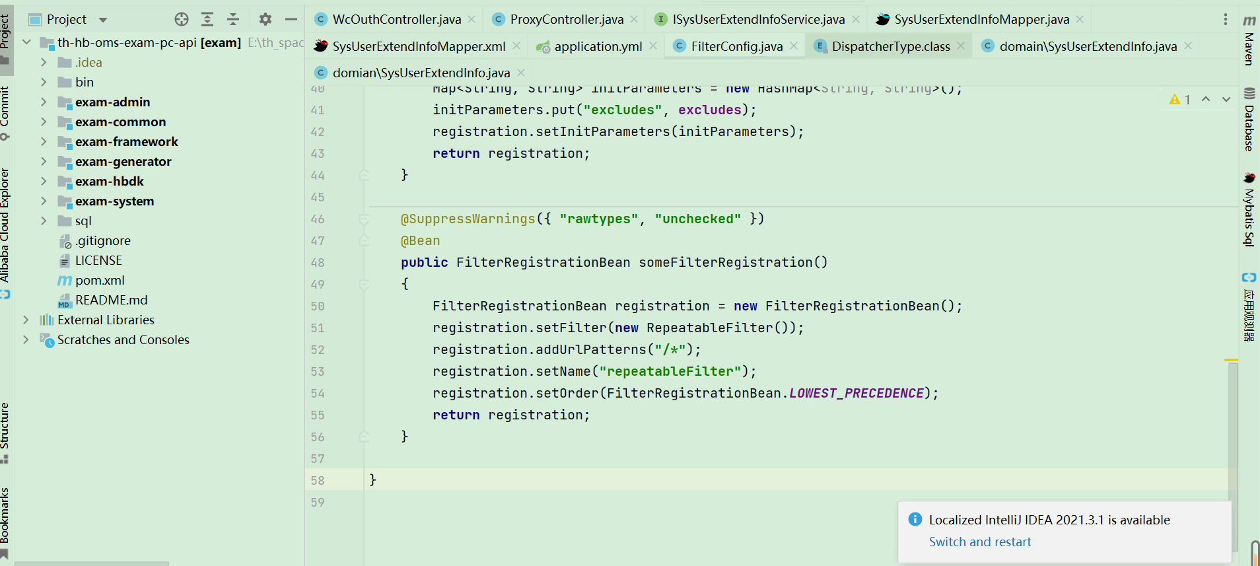Hide the Project tool window
1260x566 pixels.
[291, 19]
